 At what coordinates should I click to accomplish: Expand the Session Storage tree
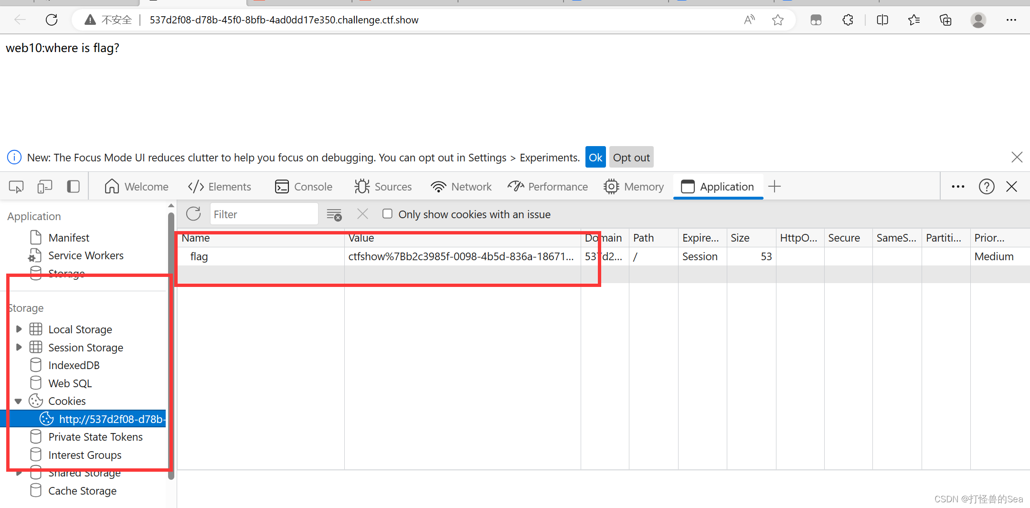point(18,347)
